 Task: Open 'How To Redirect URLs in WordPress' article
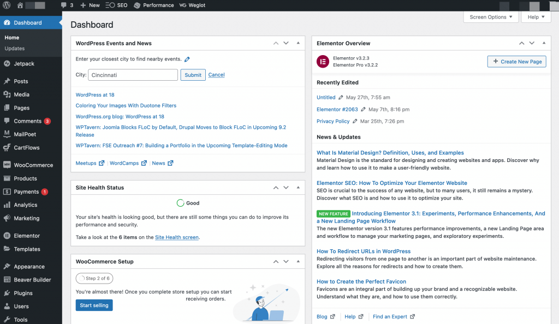click(x=364, y=251)
